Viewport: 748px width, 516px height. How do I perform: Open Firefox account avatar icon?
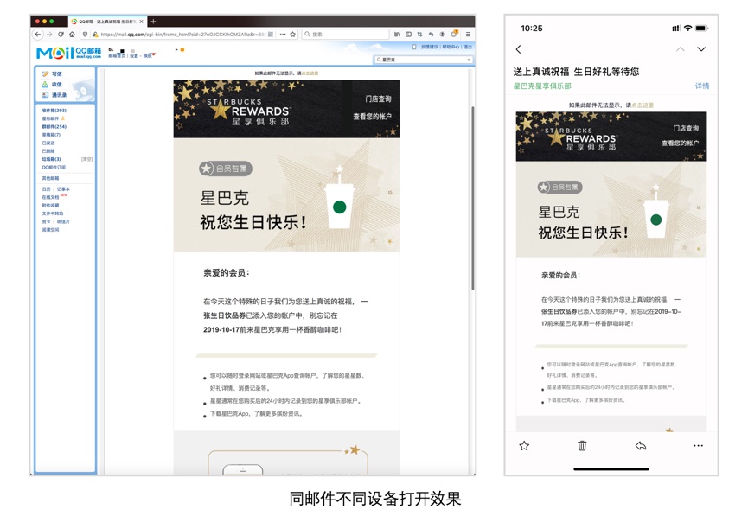click(442, 35)
